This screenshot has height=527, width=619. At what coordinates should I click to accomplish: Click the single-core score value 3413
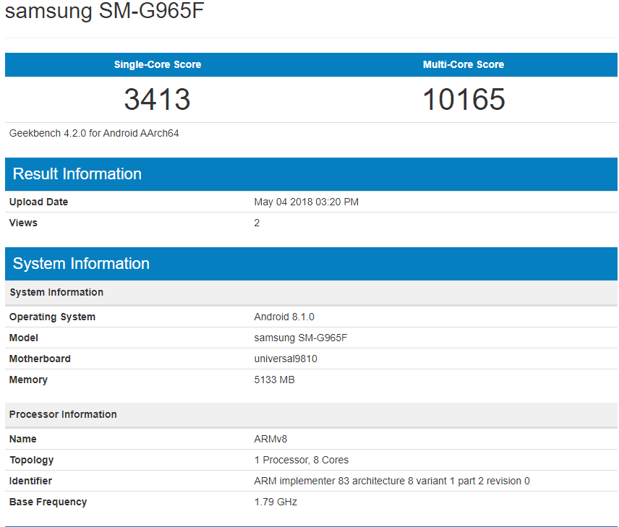click(x=158, y=99)
